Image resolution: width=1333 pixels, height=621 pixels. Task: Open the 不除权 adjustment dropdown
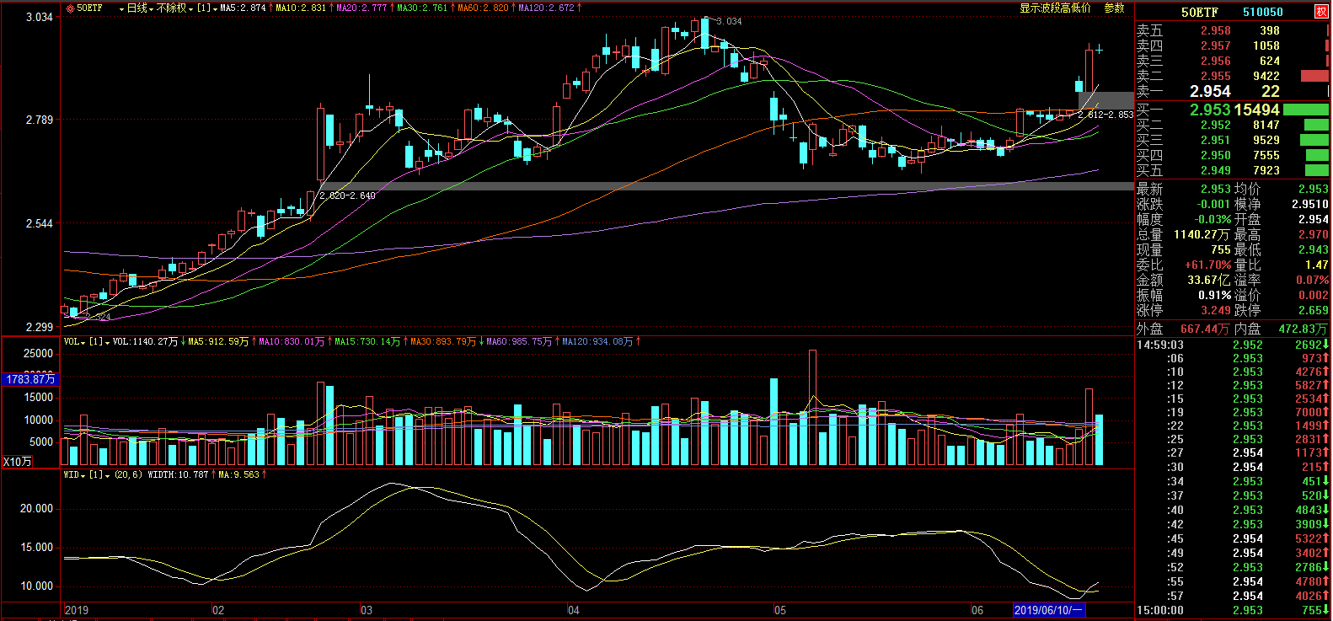tap(175, 8)
